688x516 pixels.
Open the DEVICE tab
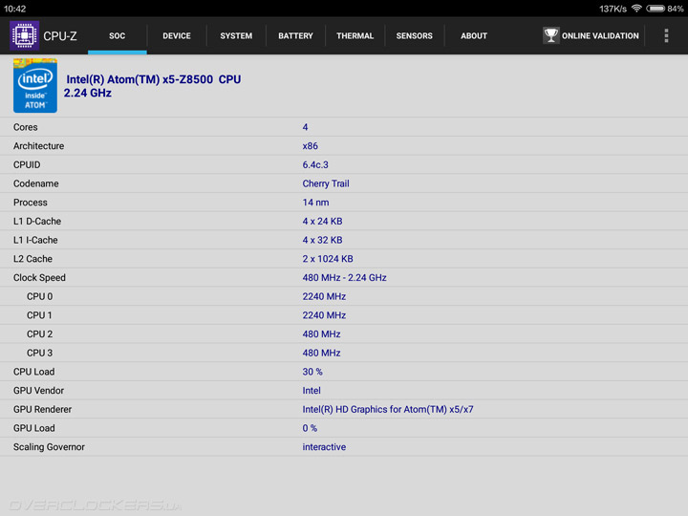[x=177, y=36]
